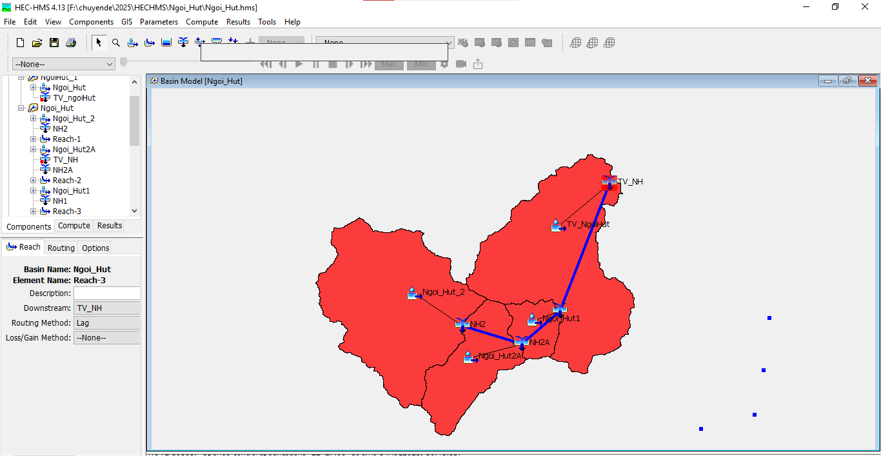Viewport: 881px width, 456px height.
Task: Pick the Reach creation tool
Action: click(x=150, y=43)
